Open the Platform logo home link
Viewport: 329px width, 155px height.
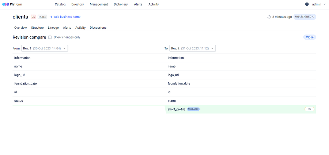(12, 4)
